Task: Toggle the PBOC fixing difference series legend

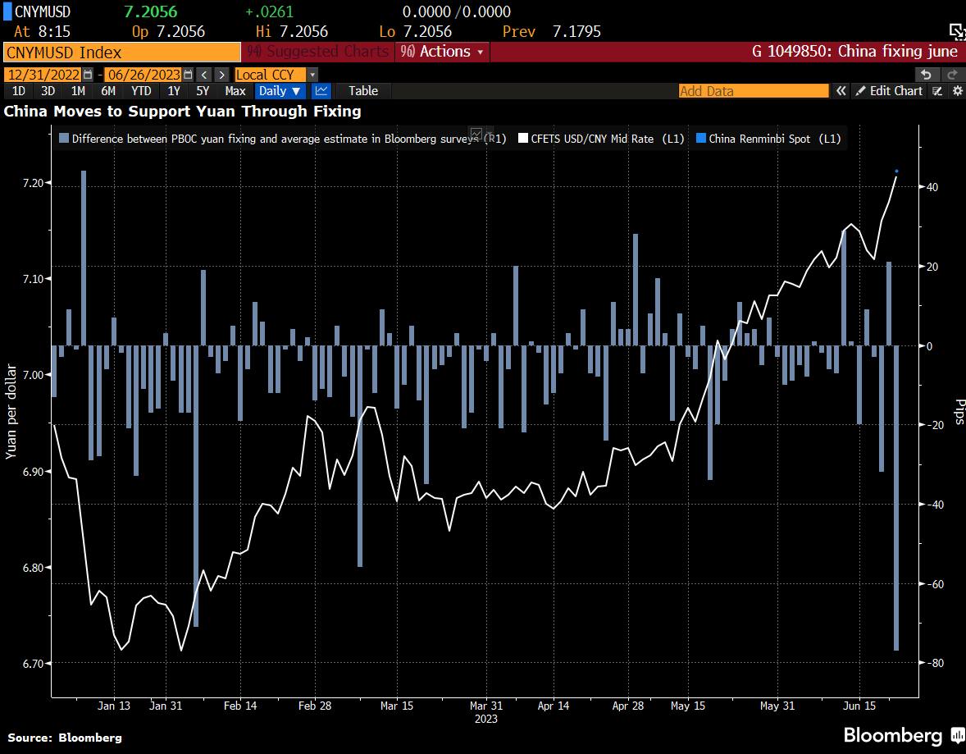Action: point(282,139)
